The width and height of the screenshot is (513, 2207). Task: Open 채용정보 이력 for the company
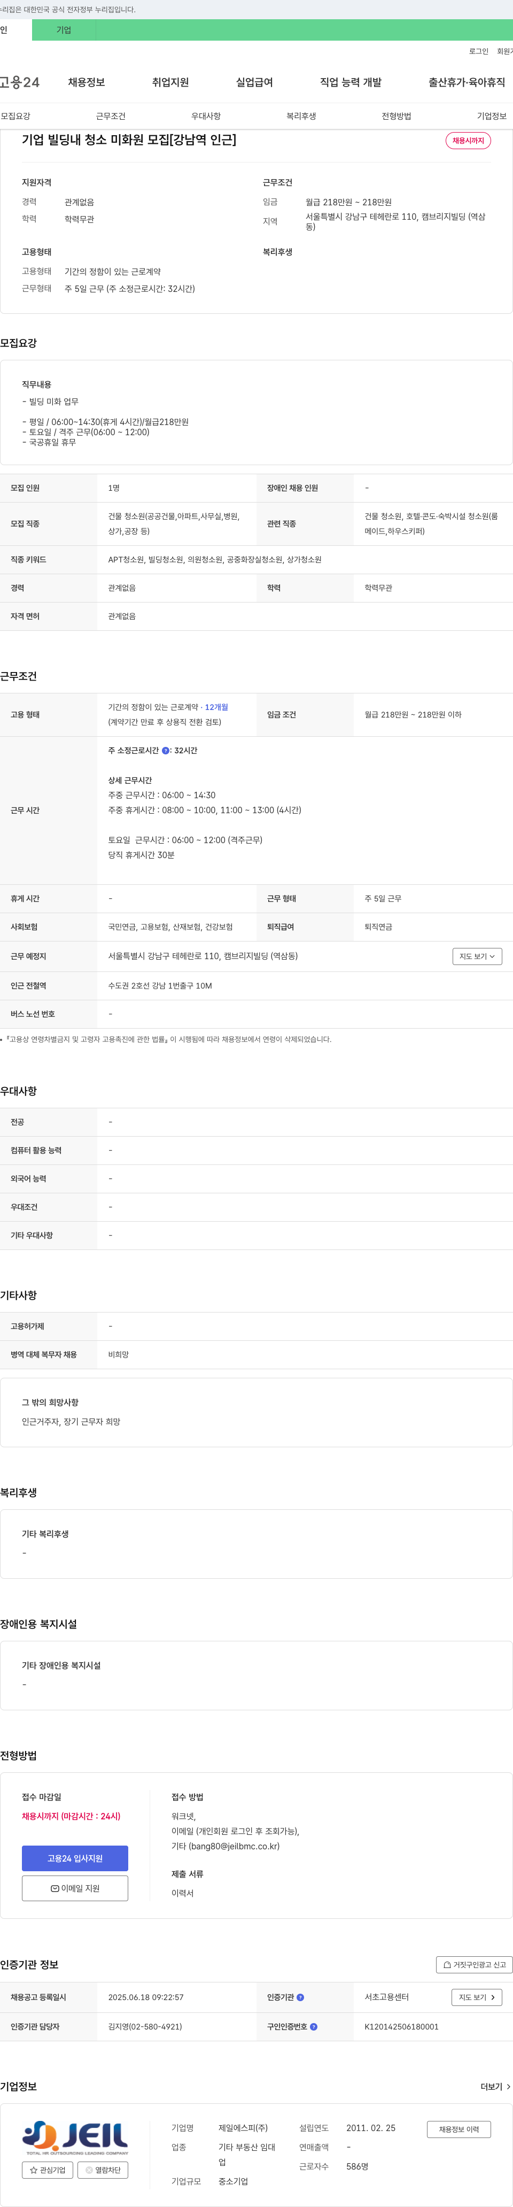pyautogui.click(x=459, y=2129)
